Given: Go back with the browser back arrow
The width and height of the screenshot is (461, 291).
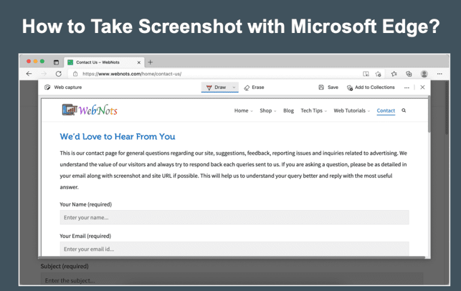Looking at the screenshot, I should coord(29,74).
